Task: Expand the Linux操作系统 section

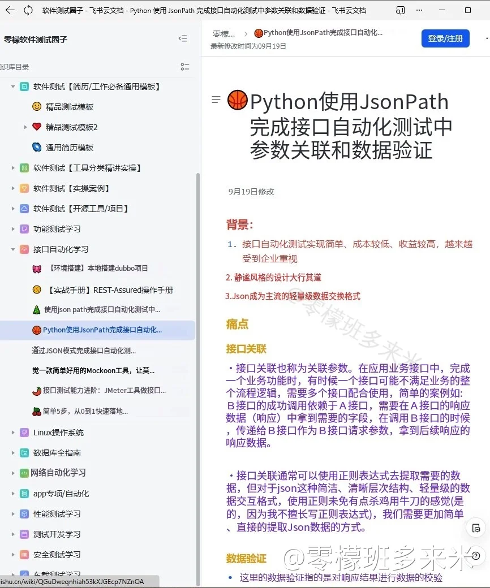Action: point(12,432)
